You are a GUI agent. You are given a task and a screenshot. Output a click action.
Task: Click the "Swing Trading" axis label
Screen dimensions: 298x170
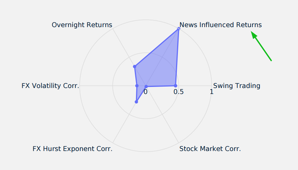point(237,86)
